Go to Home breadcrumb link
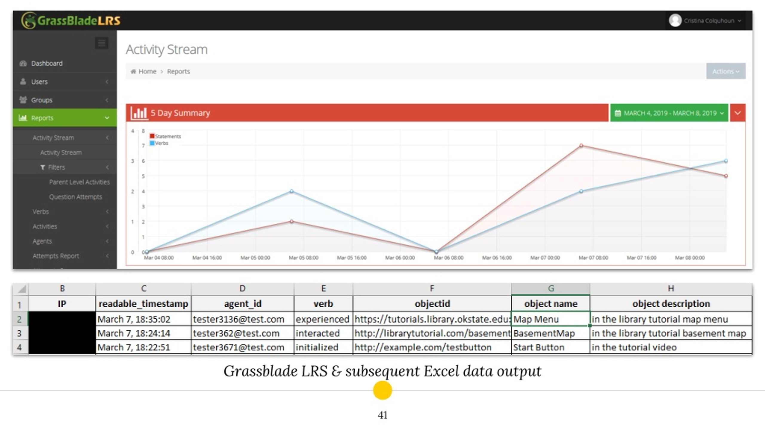The height and width of the screenshot is (430, 765). point(147,71)
